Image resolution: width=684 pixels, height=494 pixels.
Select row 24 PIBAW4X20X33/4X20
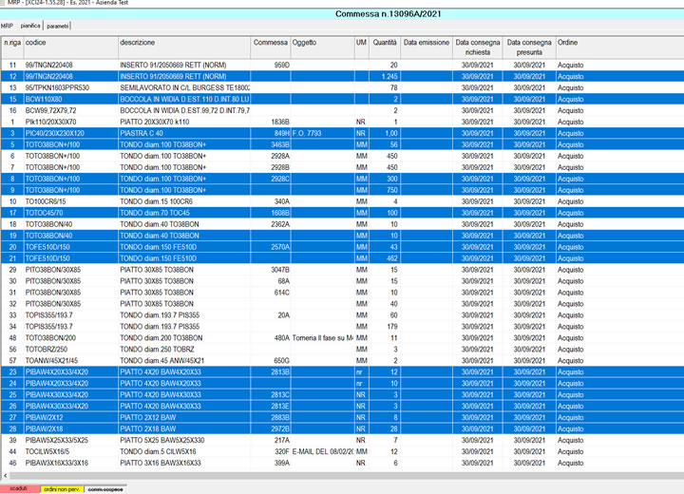343,383
